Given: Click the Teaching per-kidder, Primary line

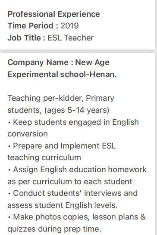Looking at the screenshot, I should 61,99.
